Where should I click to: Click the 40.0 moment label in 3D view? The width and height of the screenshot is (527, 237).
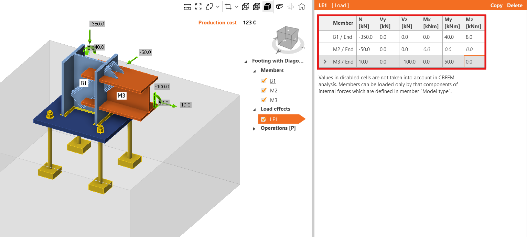(x=99, y=47)
